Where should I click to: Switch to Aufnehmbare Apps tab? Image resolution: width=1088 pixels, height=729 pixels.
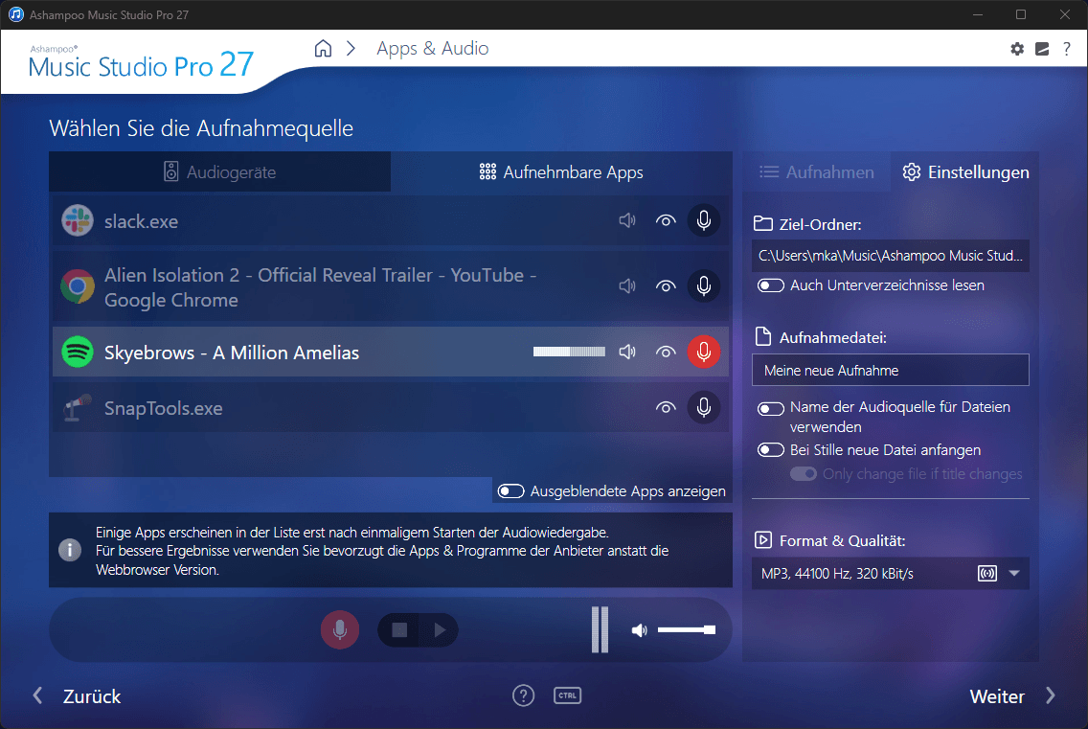pyautogui.click(x=561, y=171)
